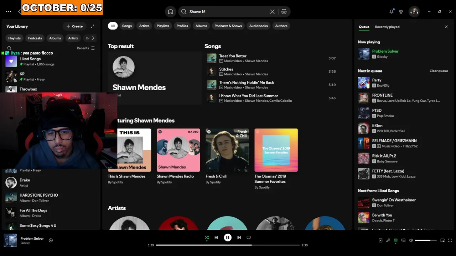Clear the queue
The height and width of the screenshot is (256, 456).
tap(439, 71)
